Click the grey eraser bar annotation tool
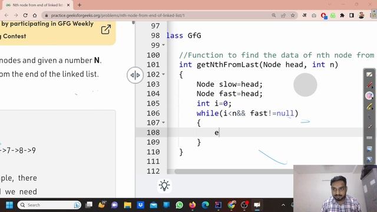The image size is (377, 212). [369, 138]
